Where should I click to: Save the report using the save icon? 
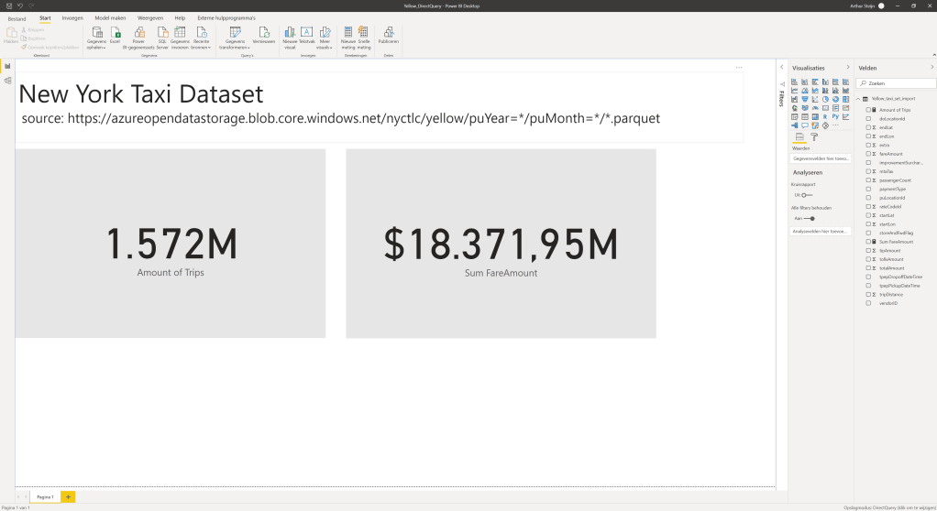[7, 5]
